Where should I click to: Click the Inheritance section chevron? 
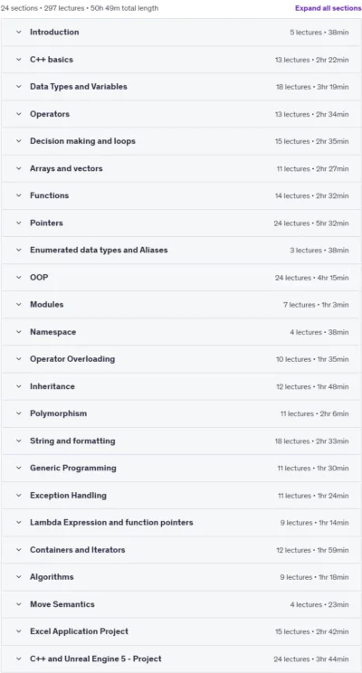[18, 387]
